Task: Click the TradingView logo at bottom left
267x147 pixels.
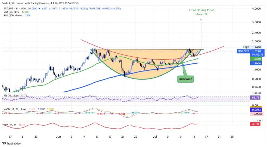Action: pos(11,143)
